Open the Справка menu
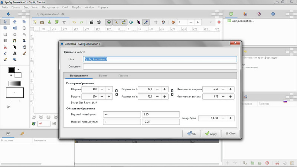Viewport: 297px width, 167px height. pos(103,7)
